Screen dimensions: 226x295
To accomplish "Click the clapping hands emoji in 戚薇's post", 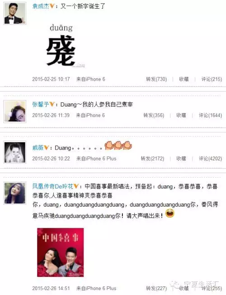I will (x=118, y=145).
